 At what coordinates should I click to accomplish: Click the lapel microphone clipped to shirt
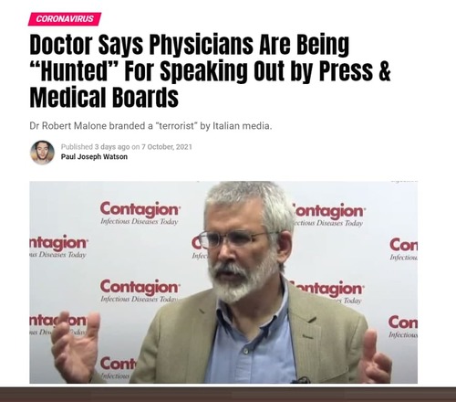pyautogui.click(x=300, y=380)
